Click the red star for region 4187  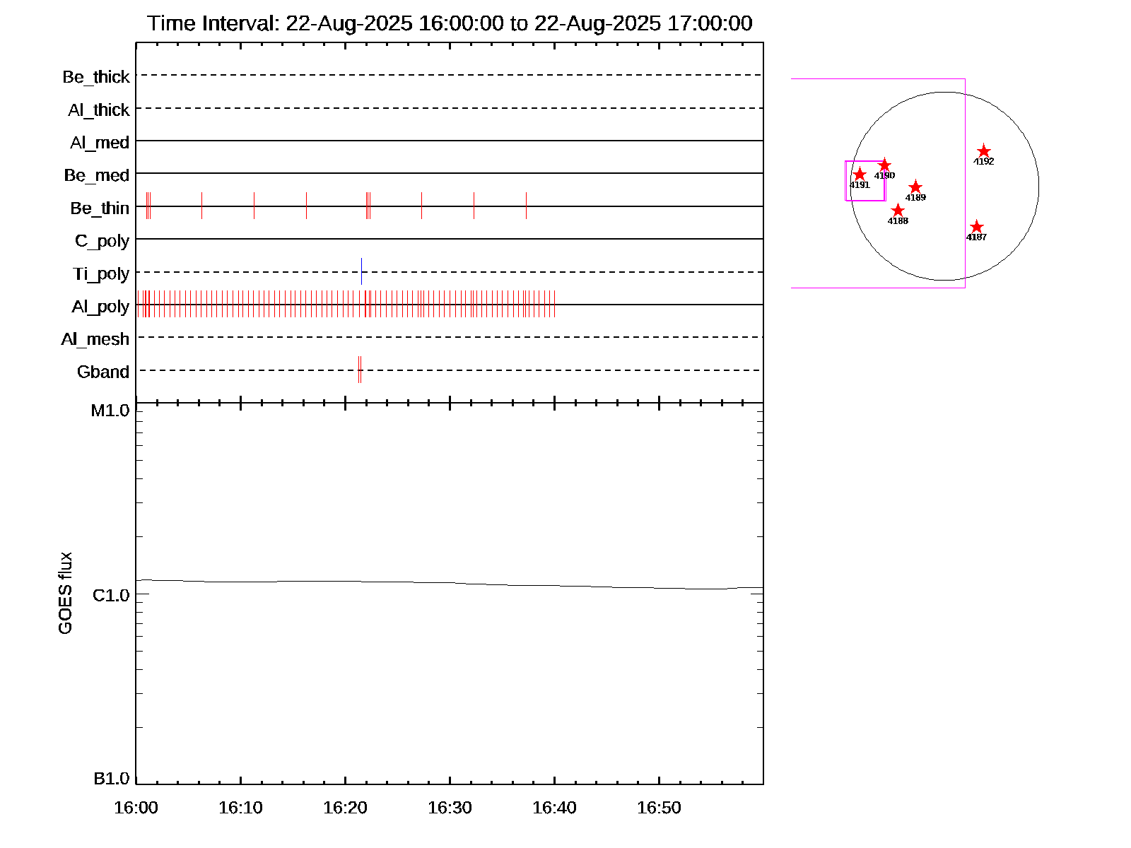(976, 227)
